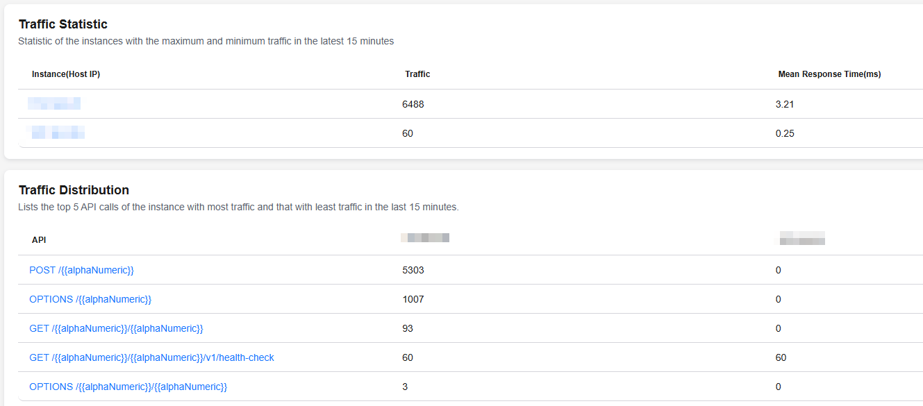923x406 pixels.
Task: Select the blurred host IP with 60 traffic
Action: pyautogui.click(x=58, y=133)
